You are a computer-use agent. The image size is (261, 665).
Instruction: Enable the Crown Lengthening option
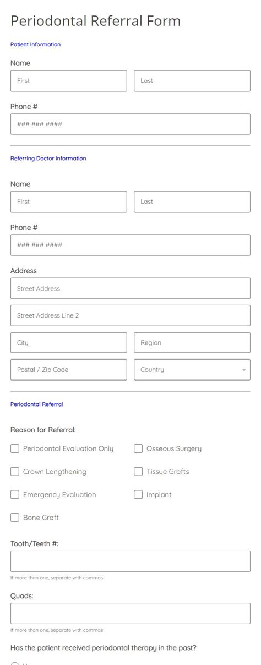coord(15,472)
